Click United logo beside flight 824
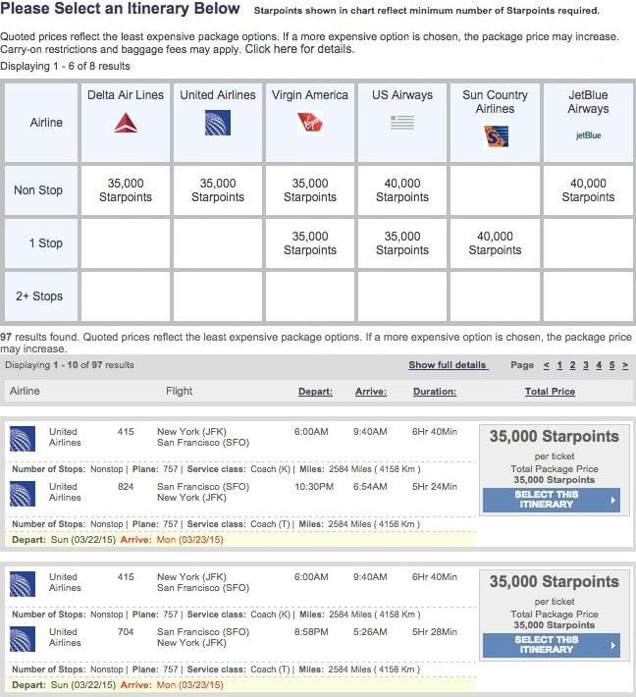 23,494
